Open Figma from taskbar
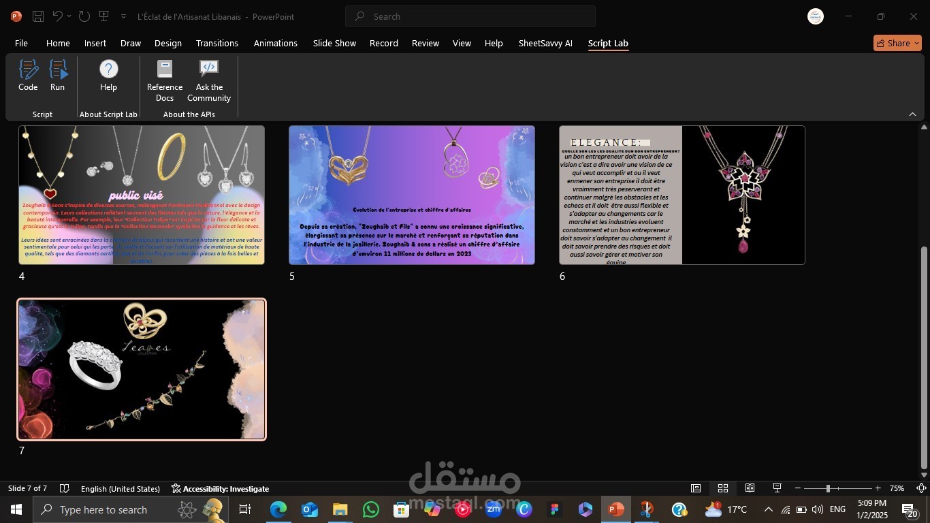Screen dimensions: 930x523 click(555, 509)
